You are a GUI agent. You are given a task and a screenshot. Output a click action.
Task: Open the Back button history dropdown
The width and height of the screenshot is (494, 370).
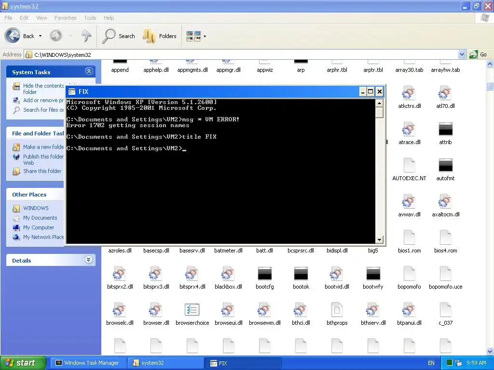(41, 36)
